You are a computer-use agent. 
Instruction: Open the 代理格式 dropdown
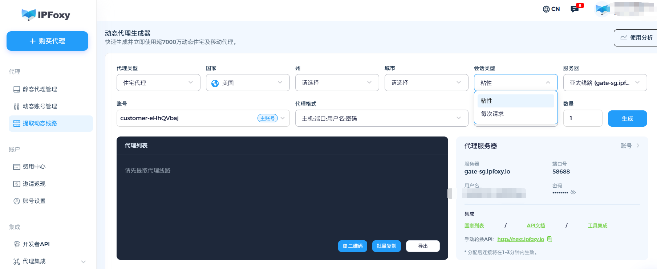pyautogui.click(x=382, y=118)
